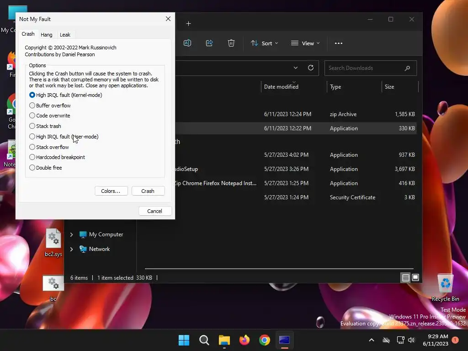Open the clock showing 9:29 AM
The image size is (468, 351).
coord(436,340)
